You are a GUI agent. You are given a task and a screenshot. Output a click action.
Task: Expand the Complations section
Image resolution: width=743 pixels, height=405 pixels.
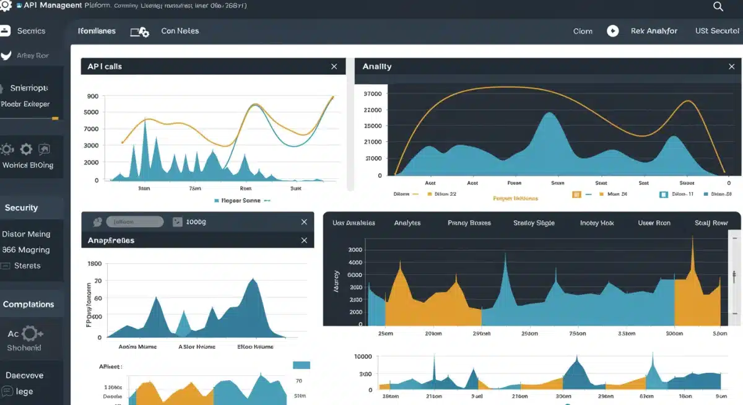tap(30, 303)
